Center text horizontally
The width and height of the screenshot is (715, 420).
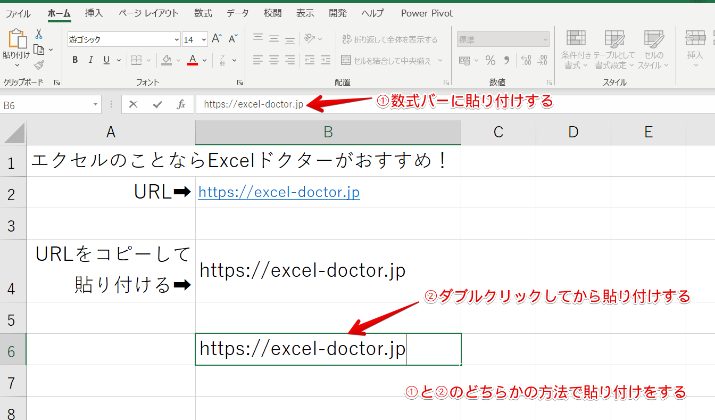coord(274,60)
